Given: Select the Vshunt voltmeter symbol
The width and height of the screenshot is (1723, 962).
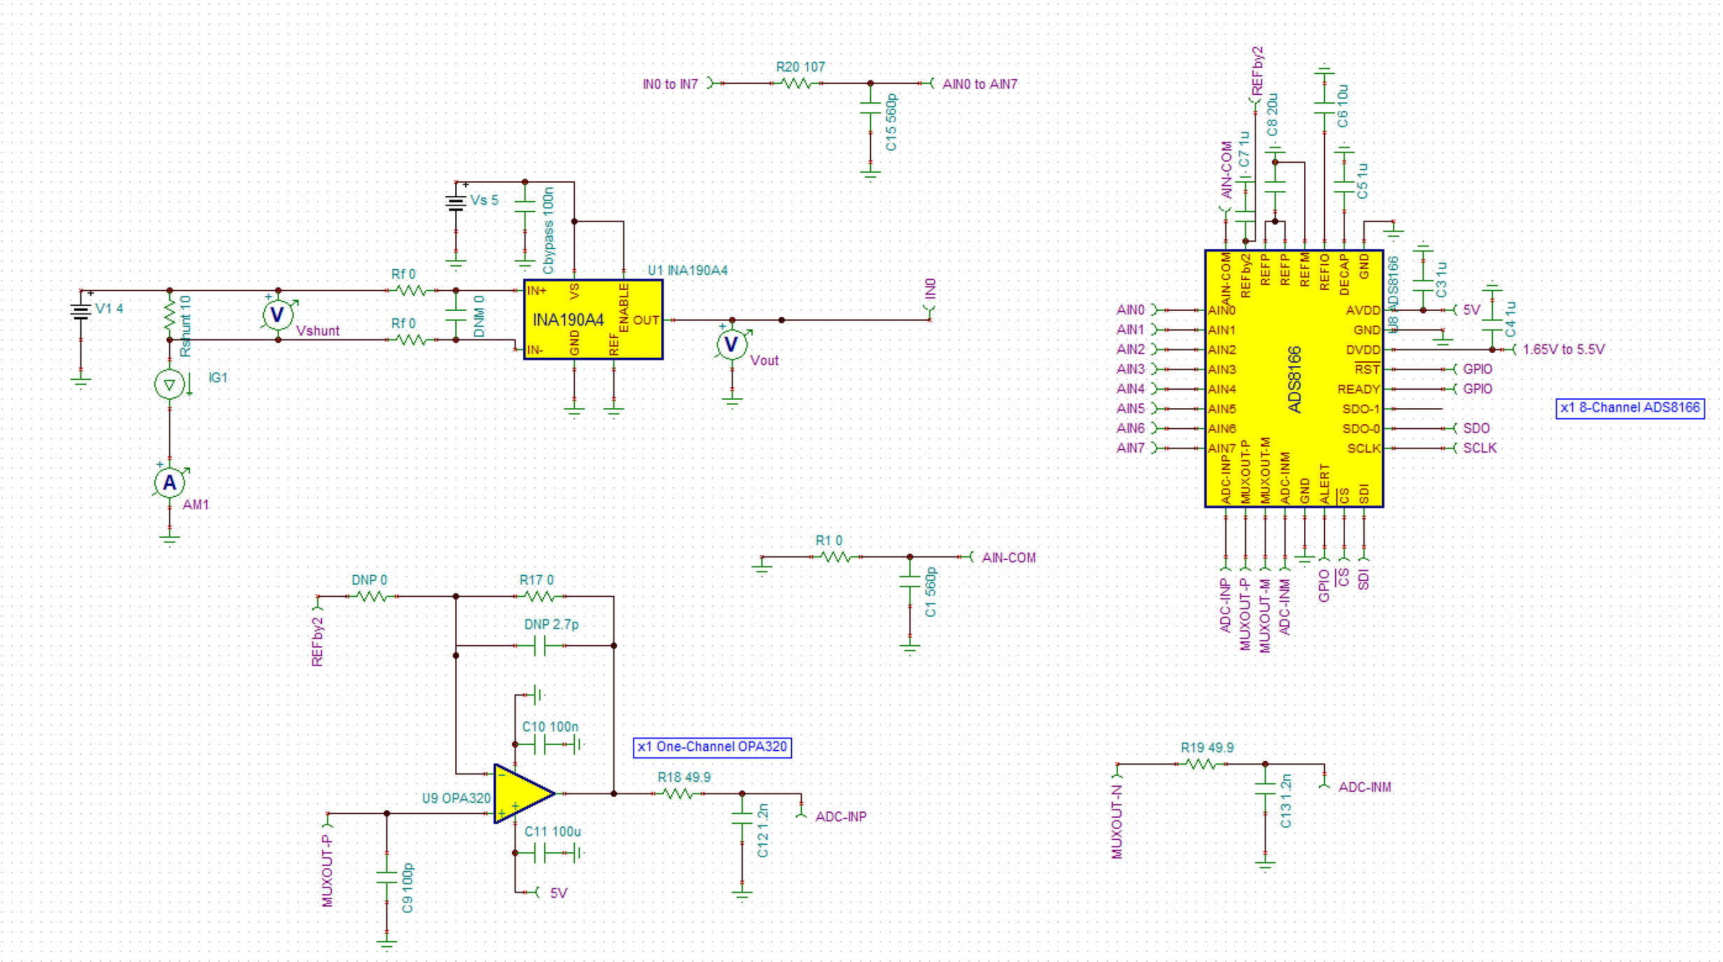Looking at the screenshot, I should [x=277, y=314].
